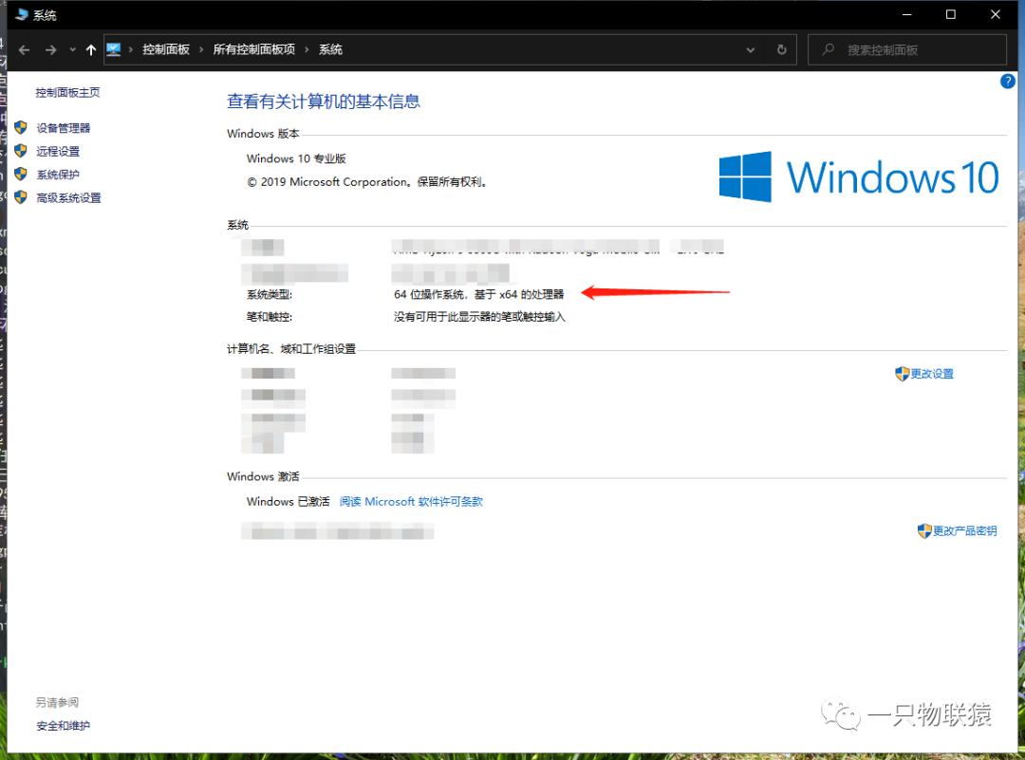Click shield icon beside 高级系统设置

[21, 197]
